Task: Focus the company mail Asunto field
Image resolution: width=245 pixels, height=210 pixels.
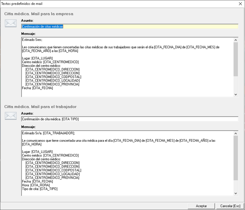Action: point(130,27)
